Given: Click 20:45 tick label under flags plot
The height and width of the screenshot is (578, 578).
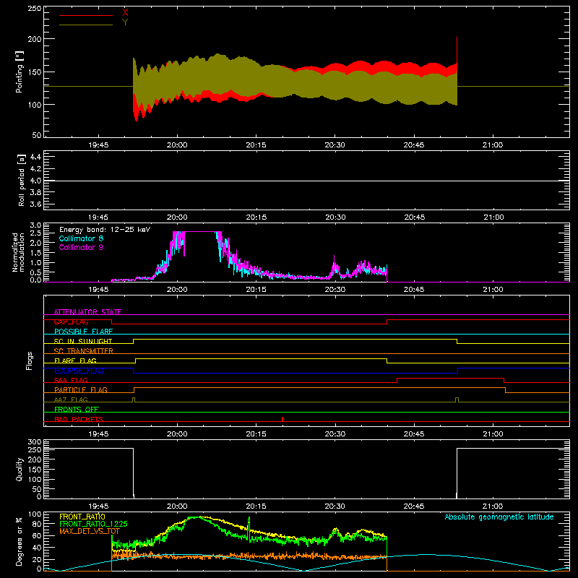Looking at the screenshot, I should (x=414, y=434).
